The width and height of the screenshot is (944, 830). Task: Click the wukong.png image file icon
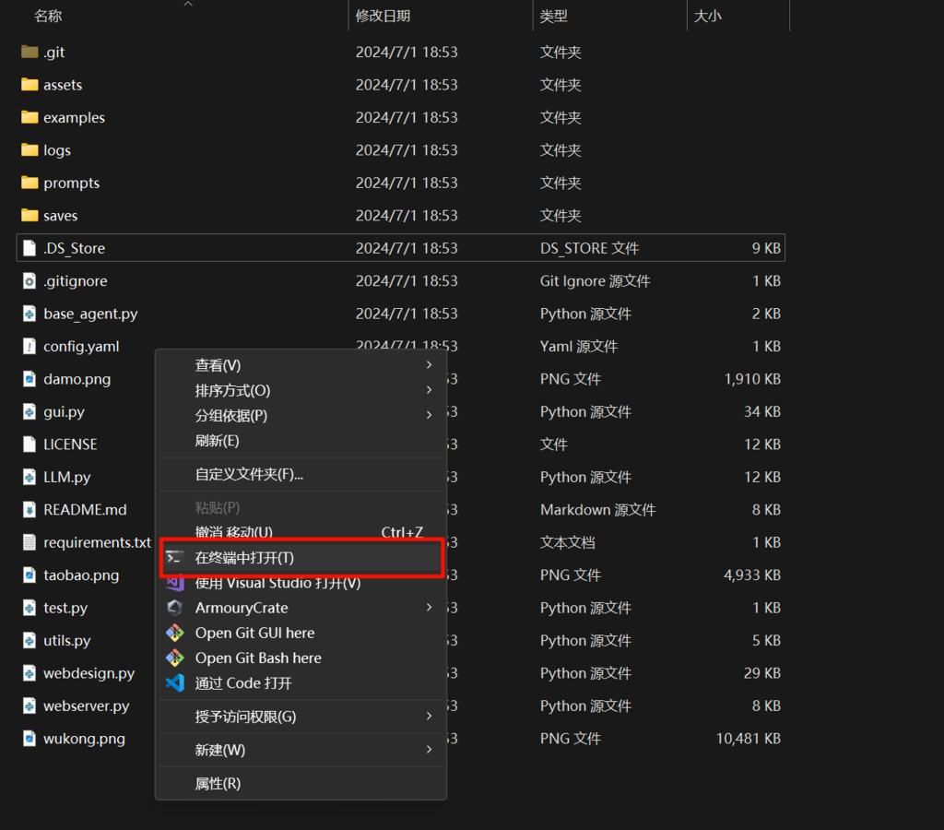(x=29, y=739)
